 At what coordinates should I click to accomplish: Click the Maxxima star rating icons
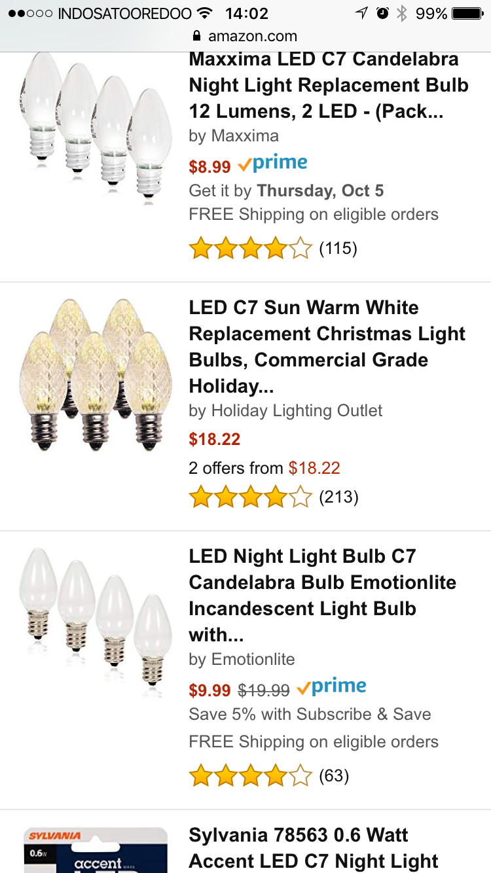[x=250, y=249]
